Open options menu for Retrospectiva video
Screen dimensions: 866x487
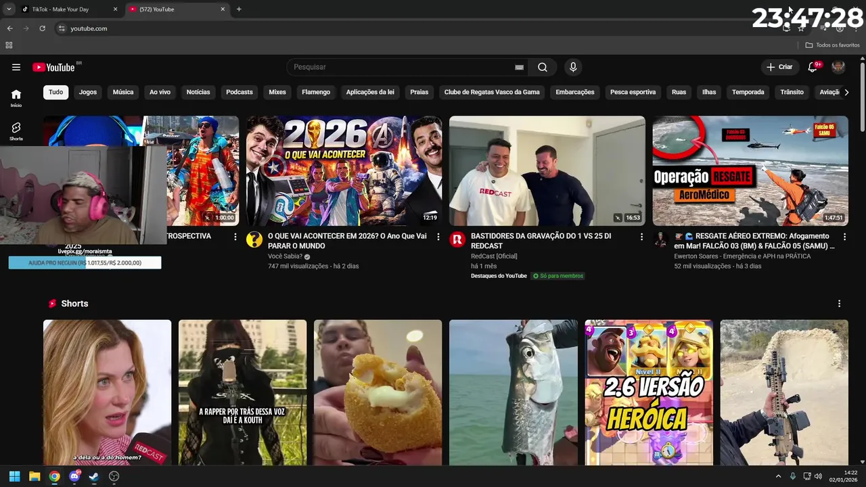pyautogui.click(x=235, y=237)
